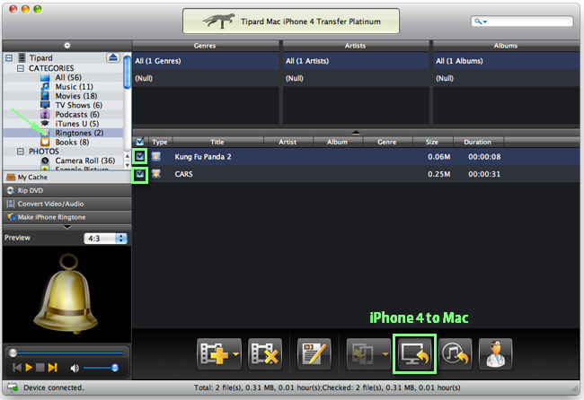
Task: Select All (1 Genres) entry
Action: pos(205,61)
